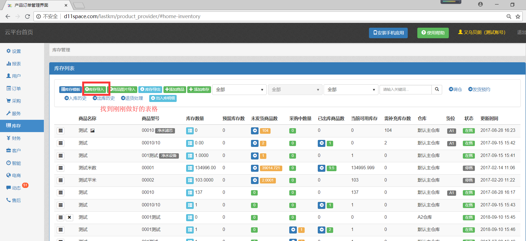Open row menu for 测试米数 item
The width and height of the screenshot is (526, 241).
click(61, 168)
